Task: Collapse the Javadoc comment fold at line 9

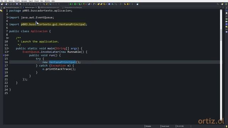Action: [x=9, y=38]
